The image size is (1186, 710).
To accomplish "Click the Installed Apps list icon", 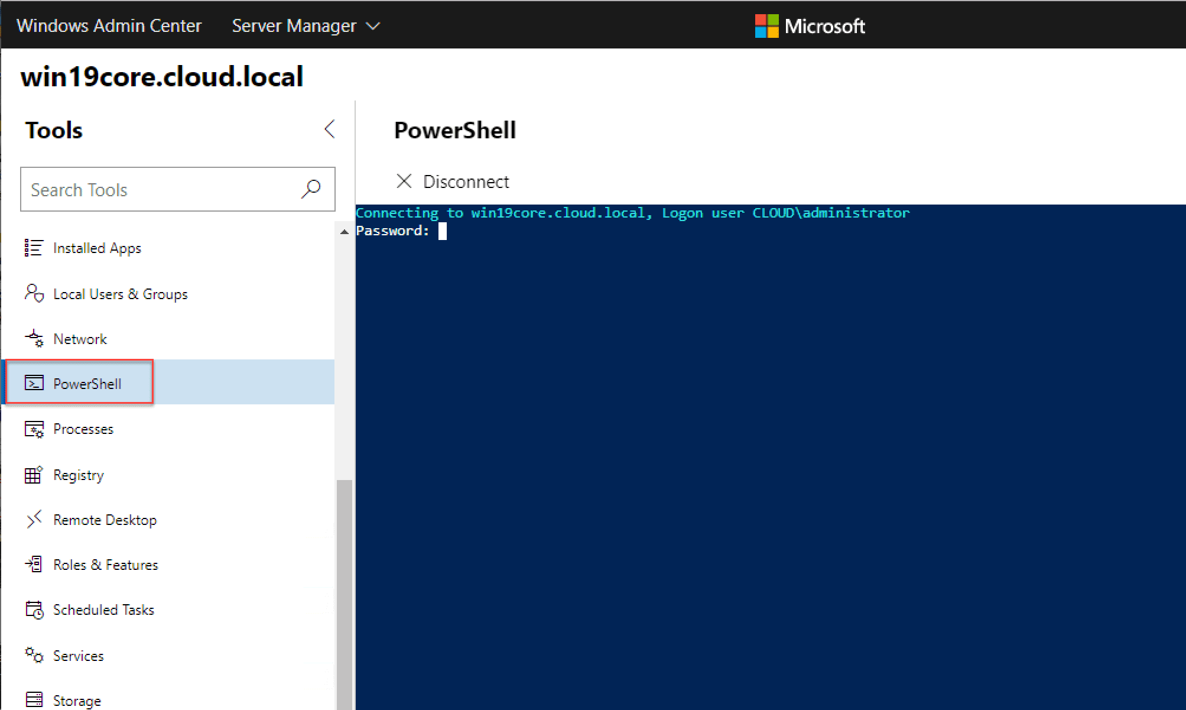I will pos(34,248).
